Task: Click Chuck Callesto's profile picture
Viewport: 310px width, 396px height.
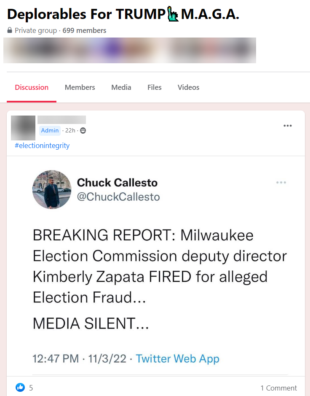Action: click(52, 190)
